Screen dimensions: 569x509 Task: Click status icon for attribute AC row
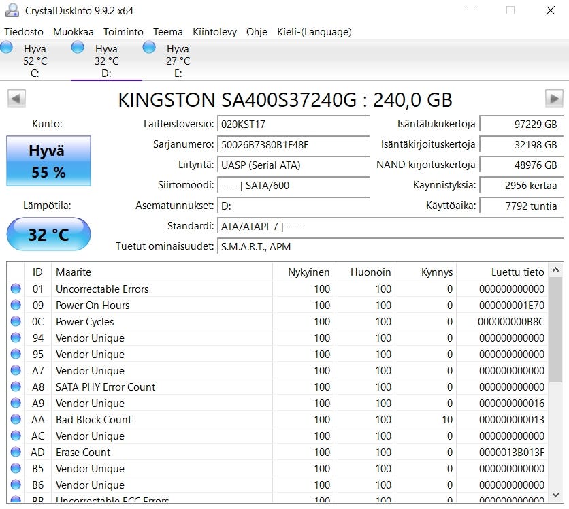pyautogui.click(x=16, y=436)
